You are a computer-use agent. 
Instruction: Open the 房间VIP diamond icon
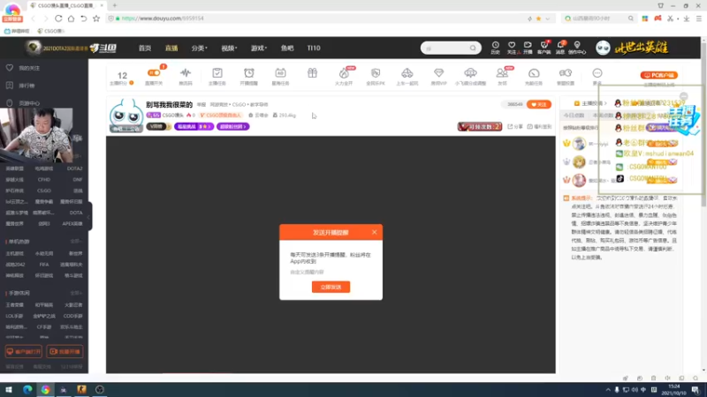pos(438,73)
